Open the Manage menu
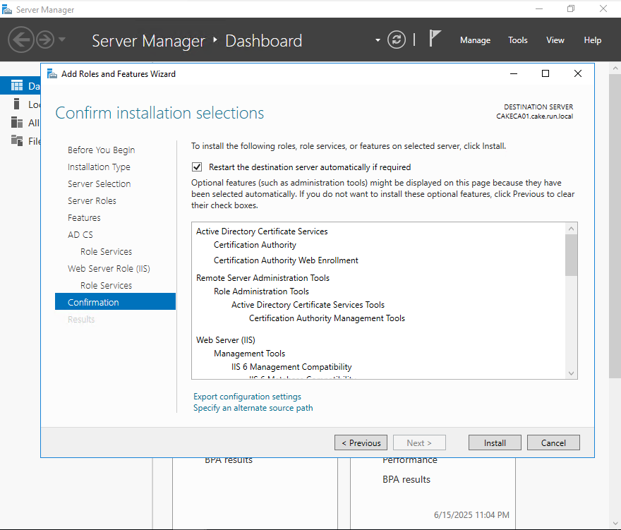 [x=475, y=40]
